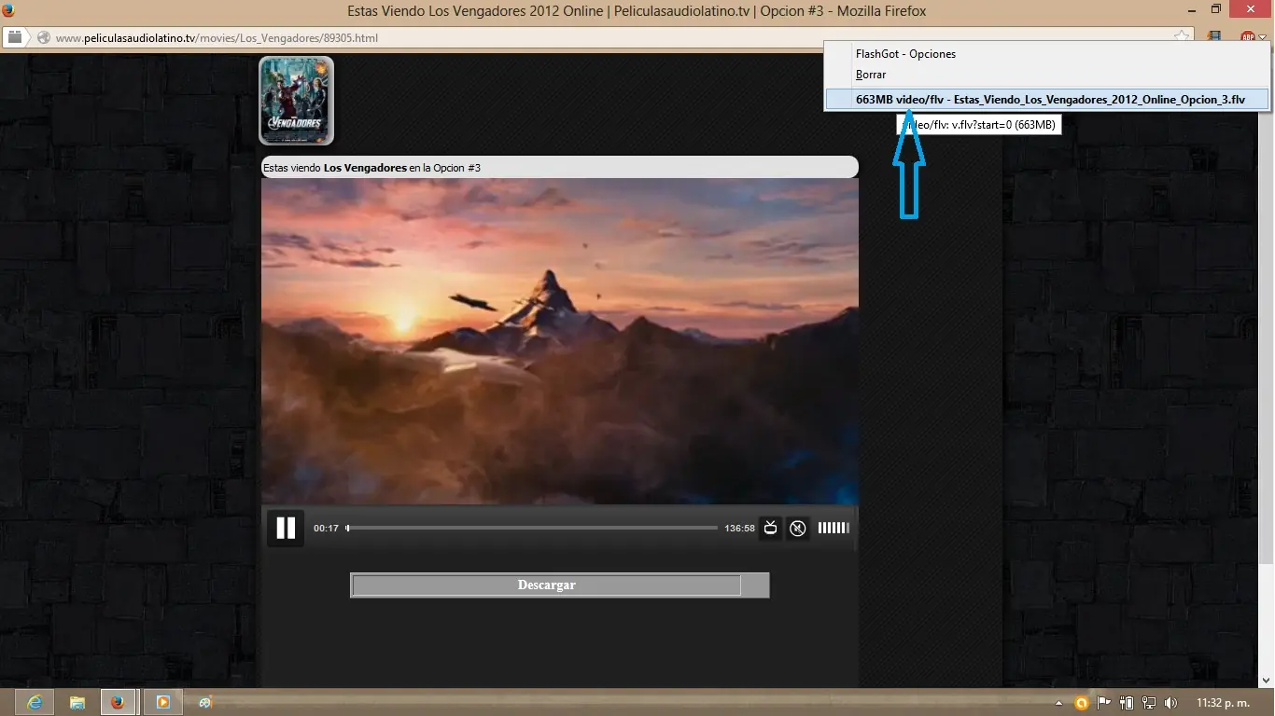This screenshot has width=1275, height=716.
Task: Toggle the mute icon in the player
Action: (x=797, y=529)
